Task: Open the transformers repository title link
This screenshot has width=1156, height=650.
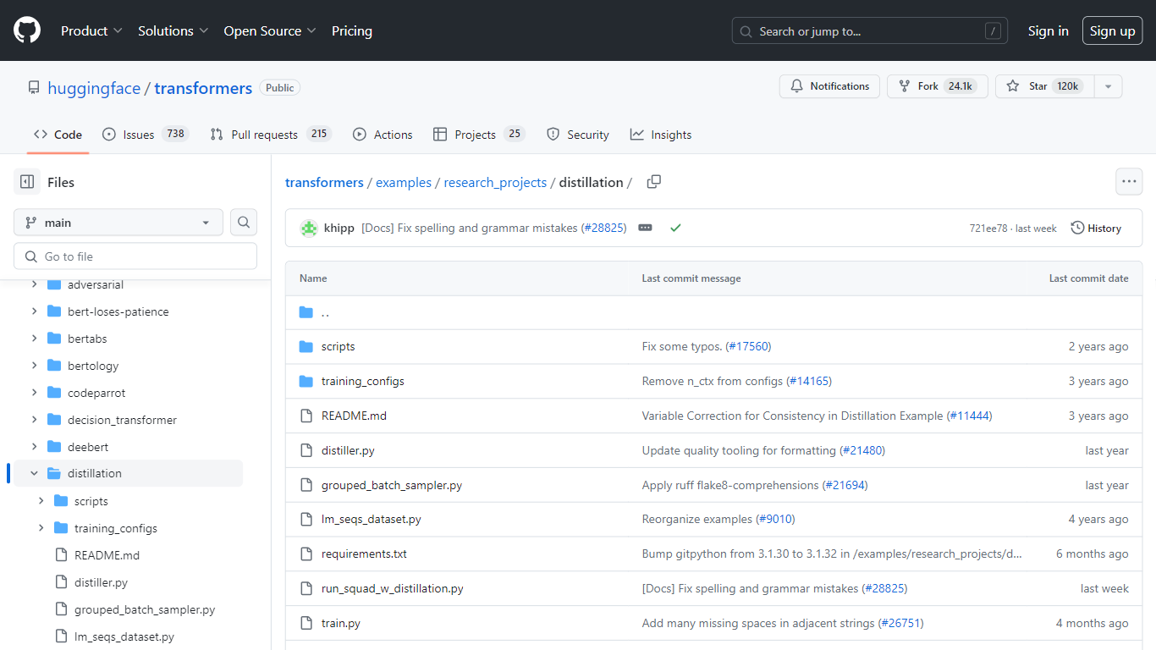Action: tap(203, 88)
